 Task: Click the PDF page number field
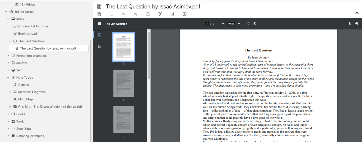207,24
